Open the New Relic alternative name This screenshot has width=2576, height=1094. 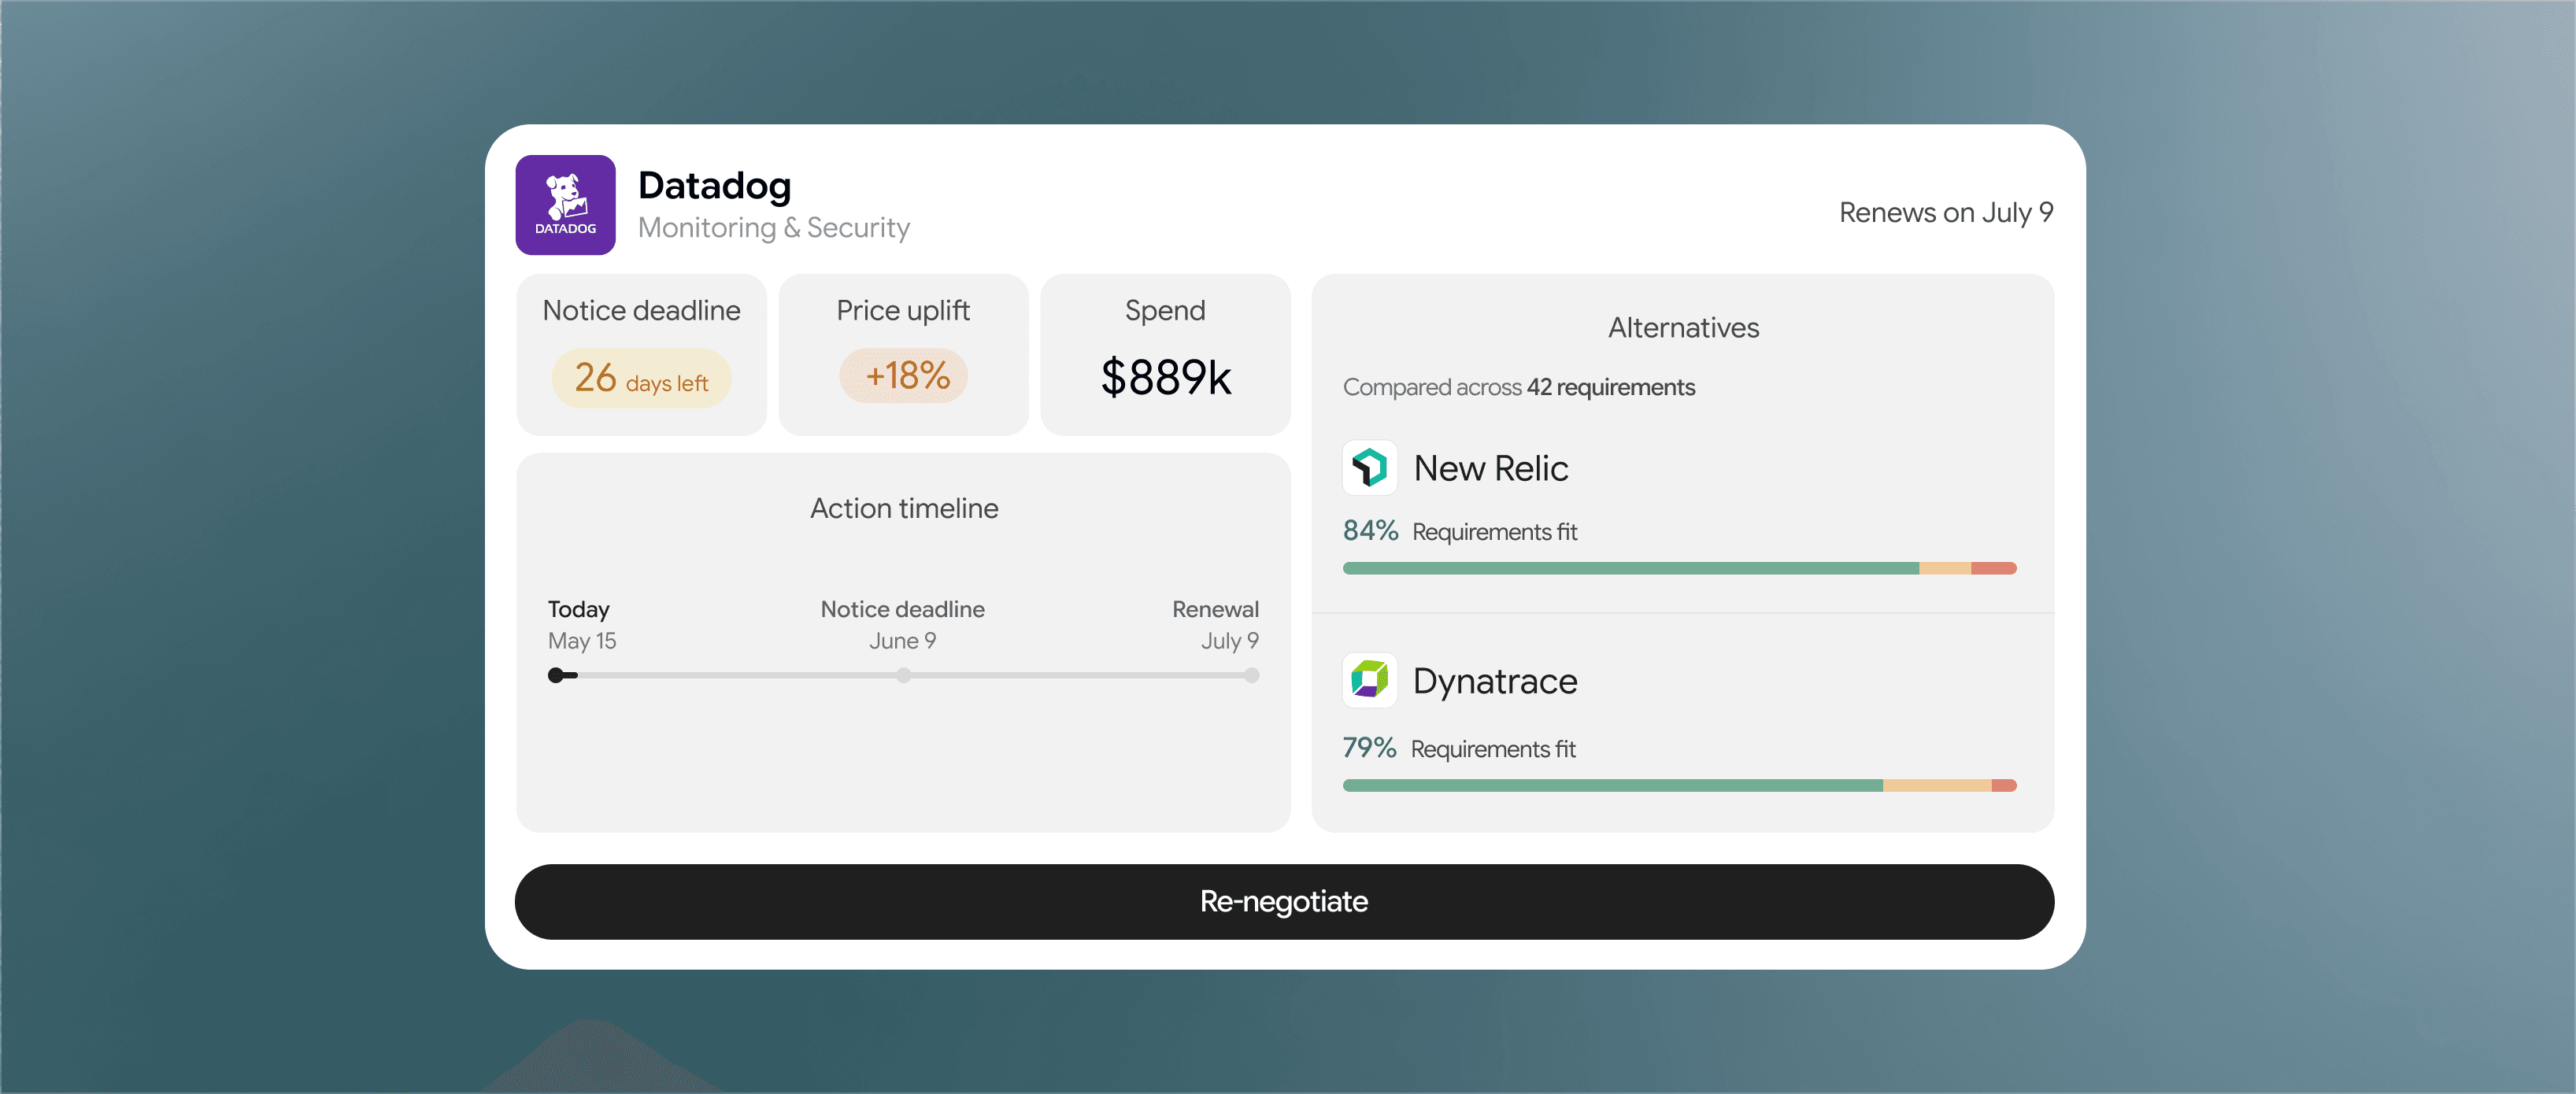[x=1490, y=468]
